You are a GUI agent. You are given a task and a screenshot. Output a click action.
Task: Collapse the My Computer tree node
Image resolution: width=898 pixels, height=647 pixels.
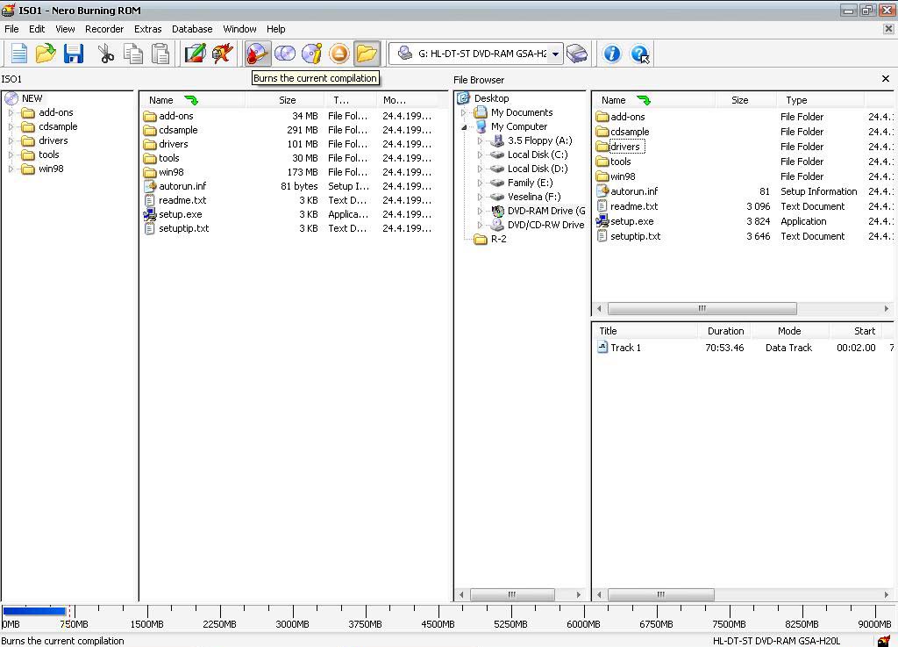coord(464,127)
